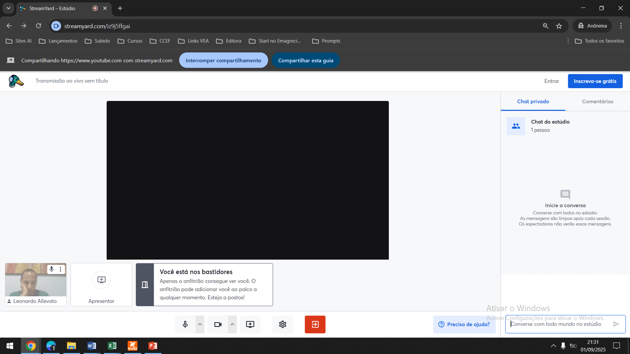The height and width of the screenshot is (354, 630).
Task: Expand camera options chevron
Action: [232, 324]
